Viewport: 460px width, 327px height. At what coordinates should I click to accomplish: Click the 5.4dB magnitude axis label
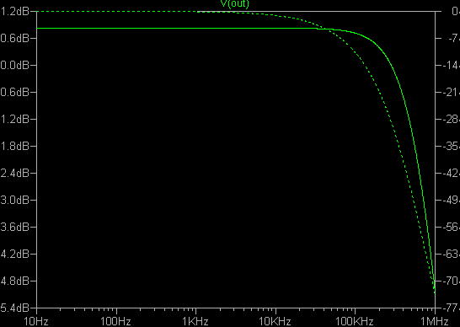[14, 308]
